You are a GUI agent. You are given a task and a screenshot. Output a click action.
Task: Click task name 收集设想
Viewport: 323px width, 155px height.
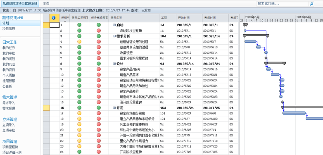coord(126,53)
